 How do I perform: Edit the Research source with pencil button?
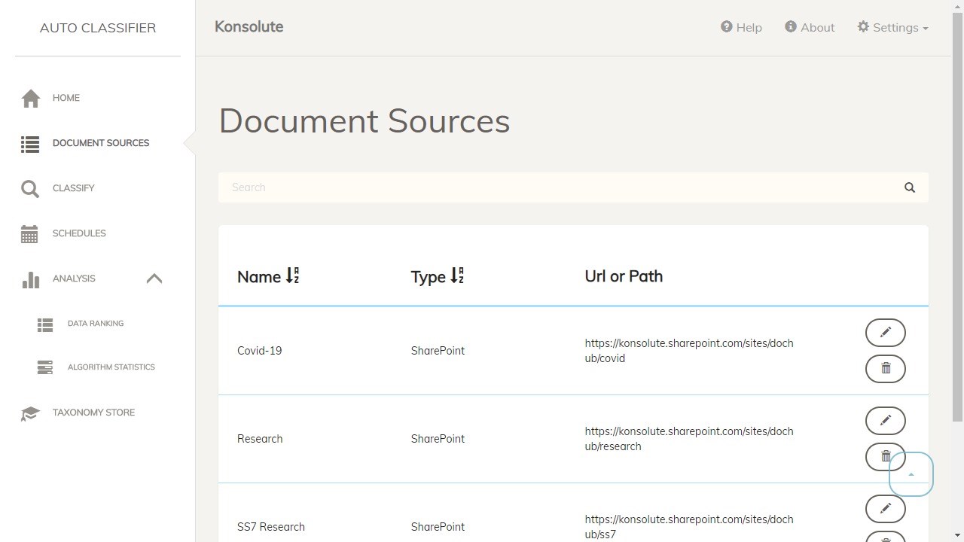[x=886, y=421]
